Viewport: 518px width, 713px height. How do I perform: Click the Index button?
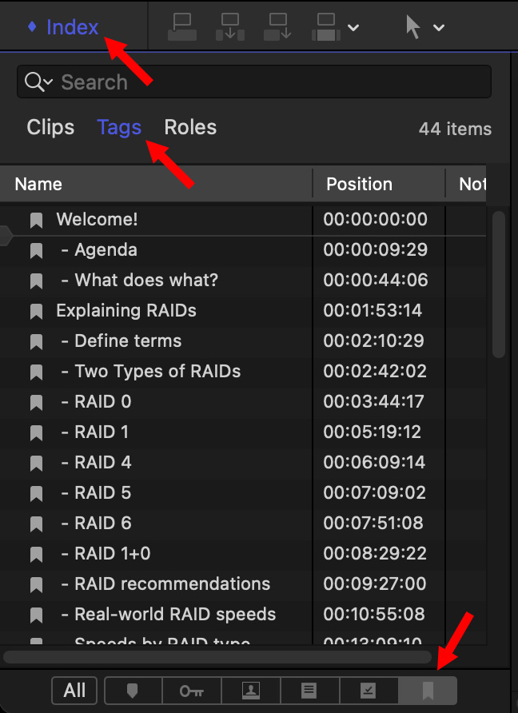pyautogui.click(x=64, y=27)
